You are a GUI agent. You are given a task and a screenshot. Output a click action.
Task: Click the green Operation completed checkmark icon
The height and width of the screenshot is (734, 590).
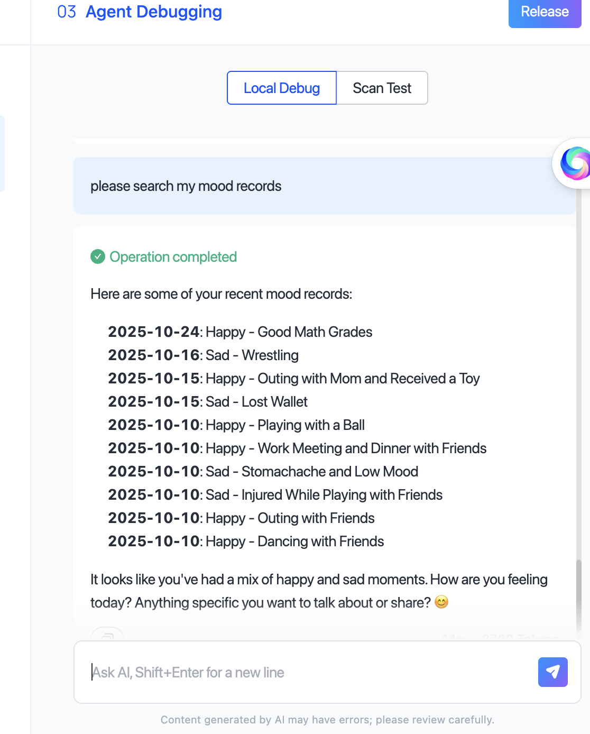(98, 257)
